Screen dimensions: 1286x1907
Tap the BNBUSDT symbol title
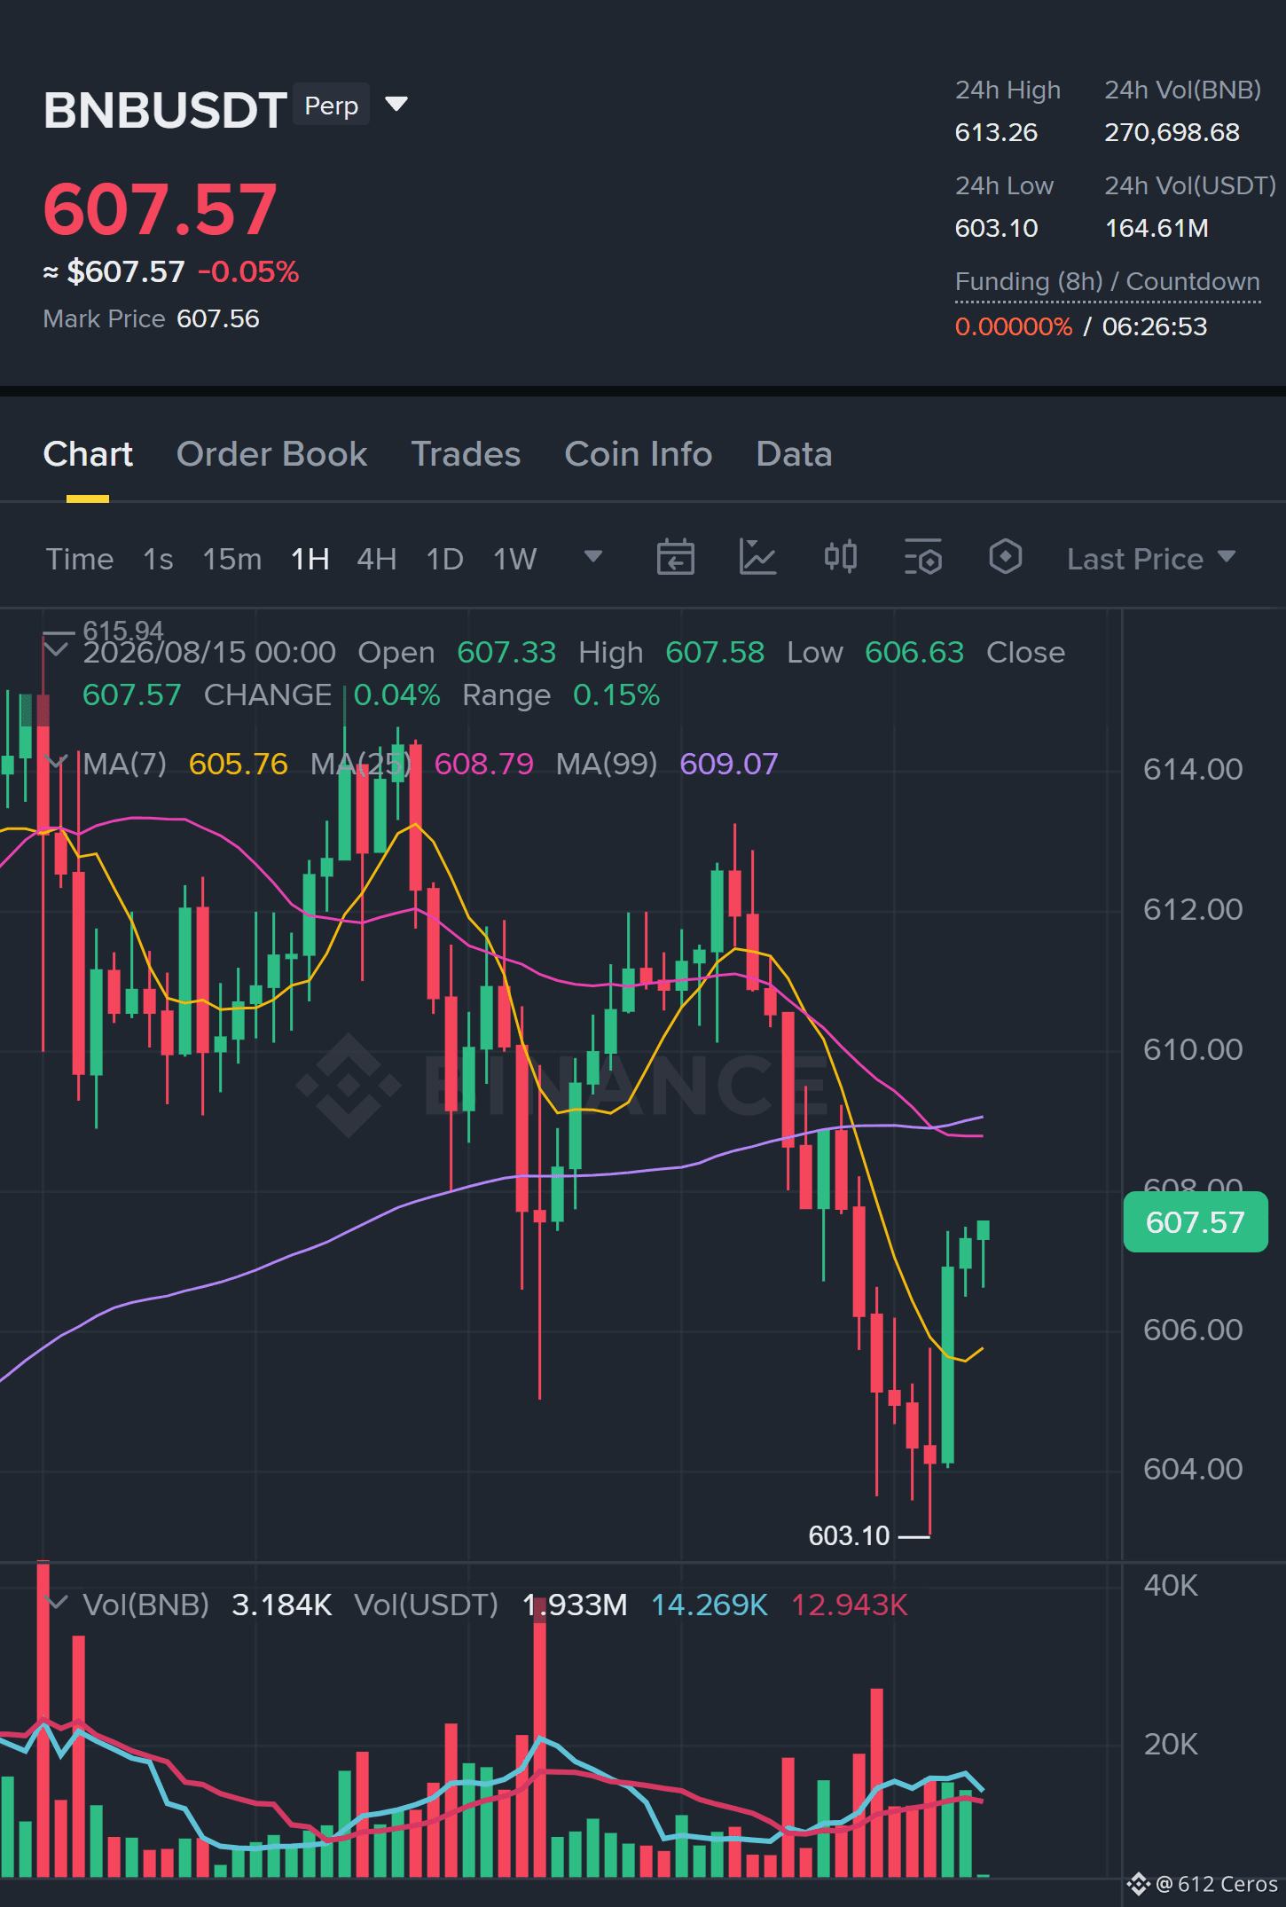165,110
